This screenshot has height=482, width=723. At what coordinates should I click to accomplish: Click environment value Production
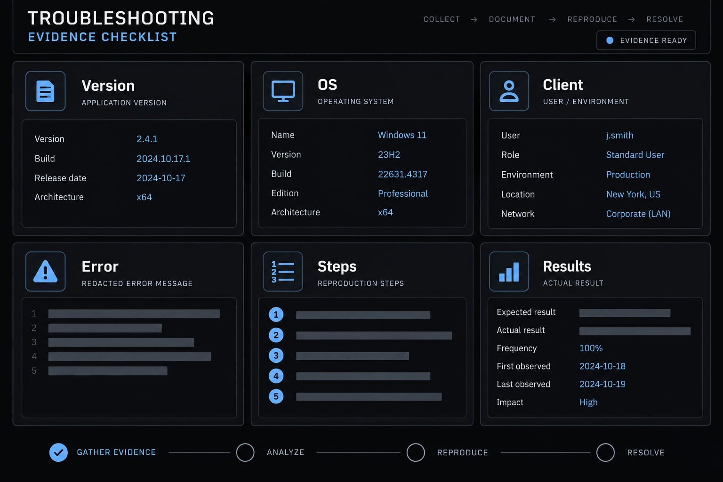628,175
